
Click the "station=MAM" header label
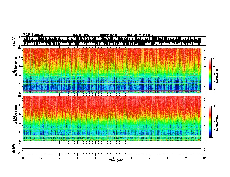click(x=108, y=35)
